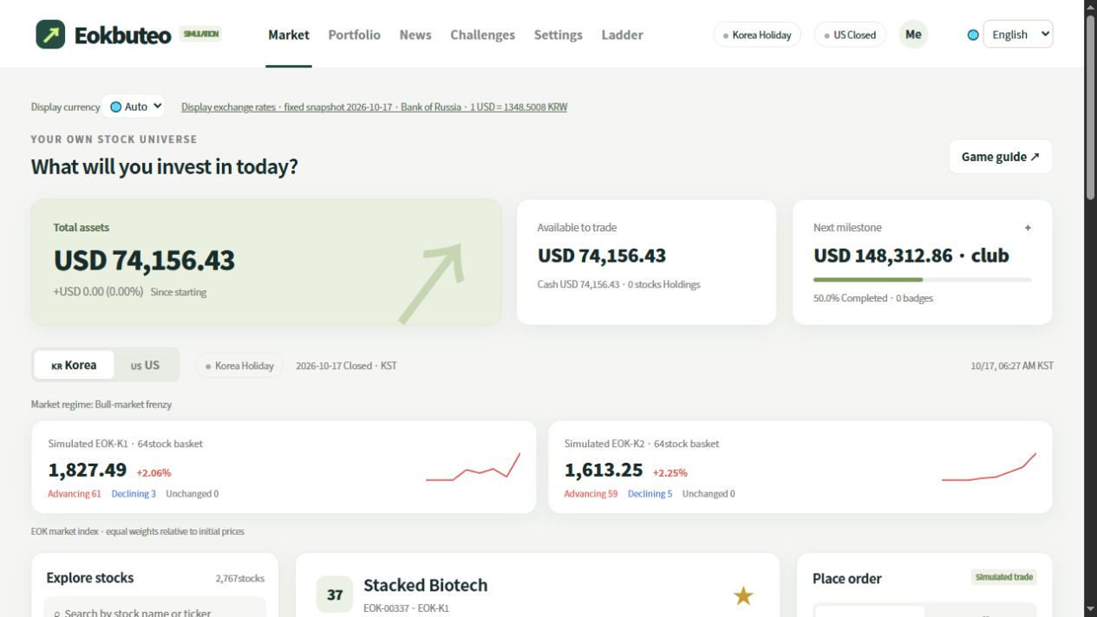
Task: Click the Korea Holiday pill beside market toggle
Action: (239, 366)
